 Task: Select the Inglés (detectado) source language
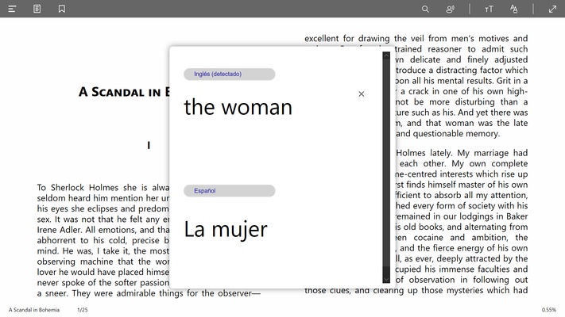click(x=230, y=74)
